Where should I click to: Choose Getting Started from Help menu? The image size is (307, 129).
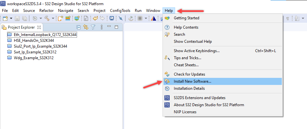(x=223, y=18)
